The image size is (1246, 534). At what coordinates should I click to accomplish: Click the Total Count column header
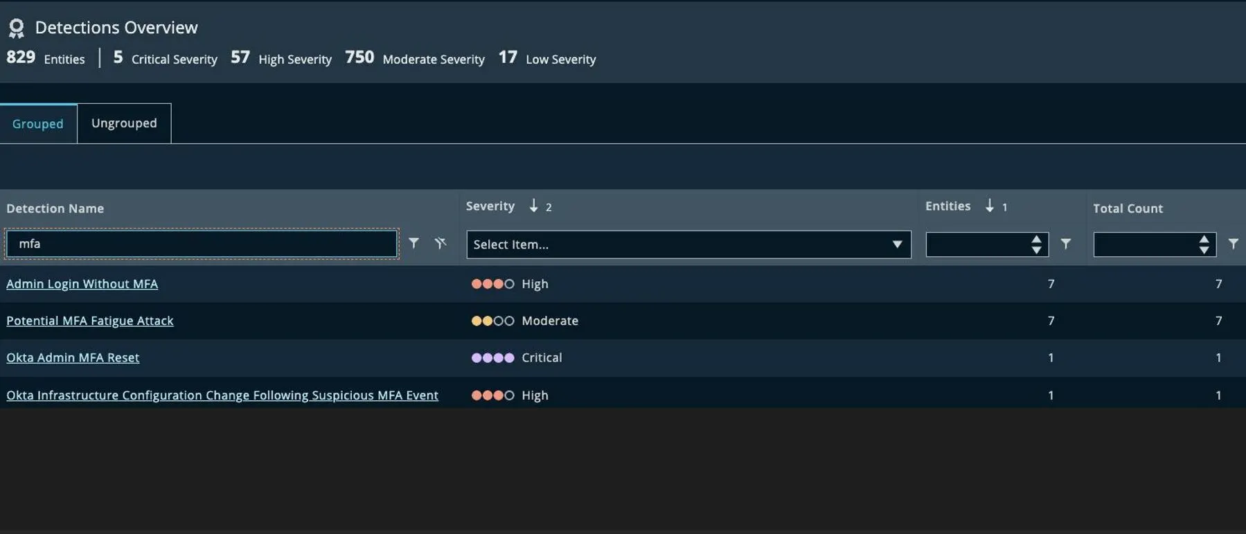click(x=1128, y=208)
